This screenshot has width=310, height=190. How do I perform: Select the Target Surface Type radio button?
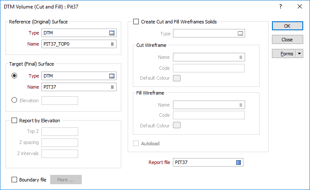pos(14,75)
